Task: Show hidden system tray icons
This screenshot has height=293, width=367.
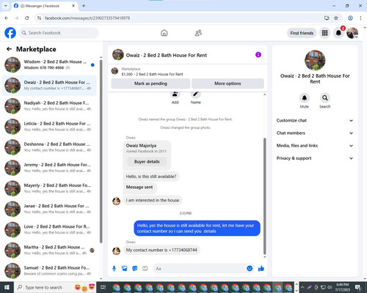Action: click(x=302, y=287)
